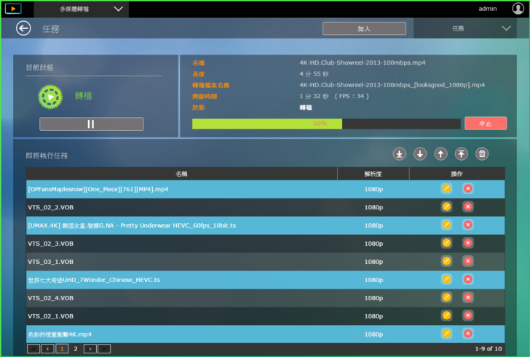Click the back arrow beside 任務

point(24,28)
